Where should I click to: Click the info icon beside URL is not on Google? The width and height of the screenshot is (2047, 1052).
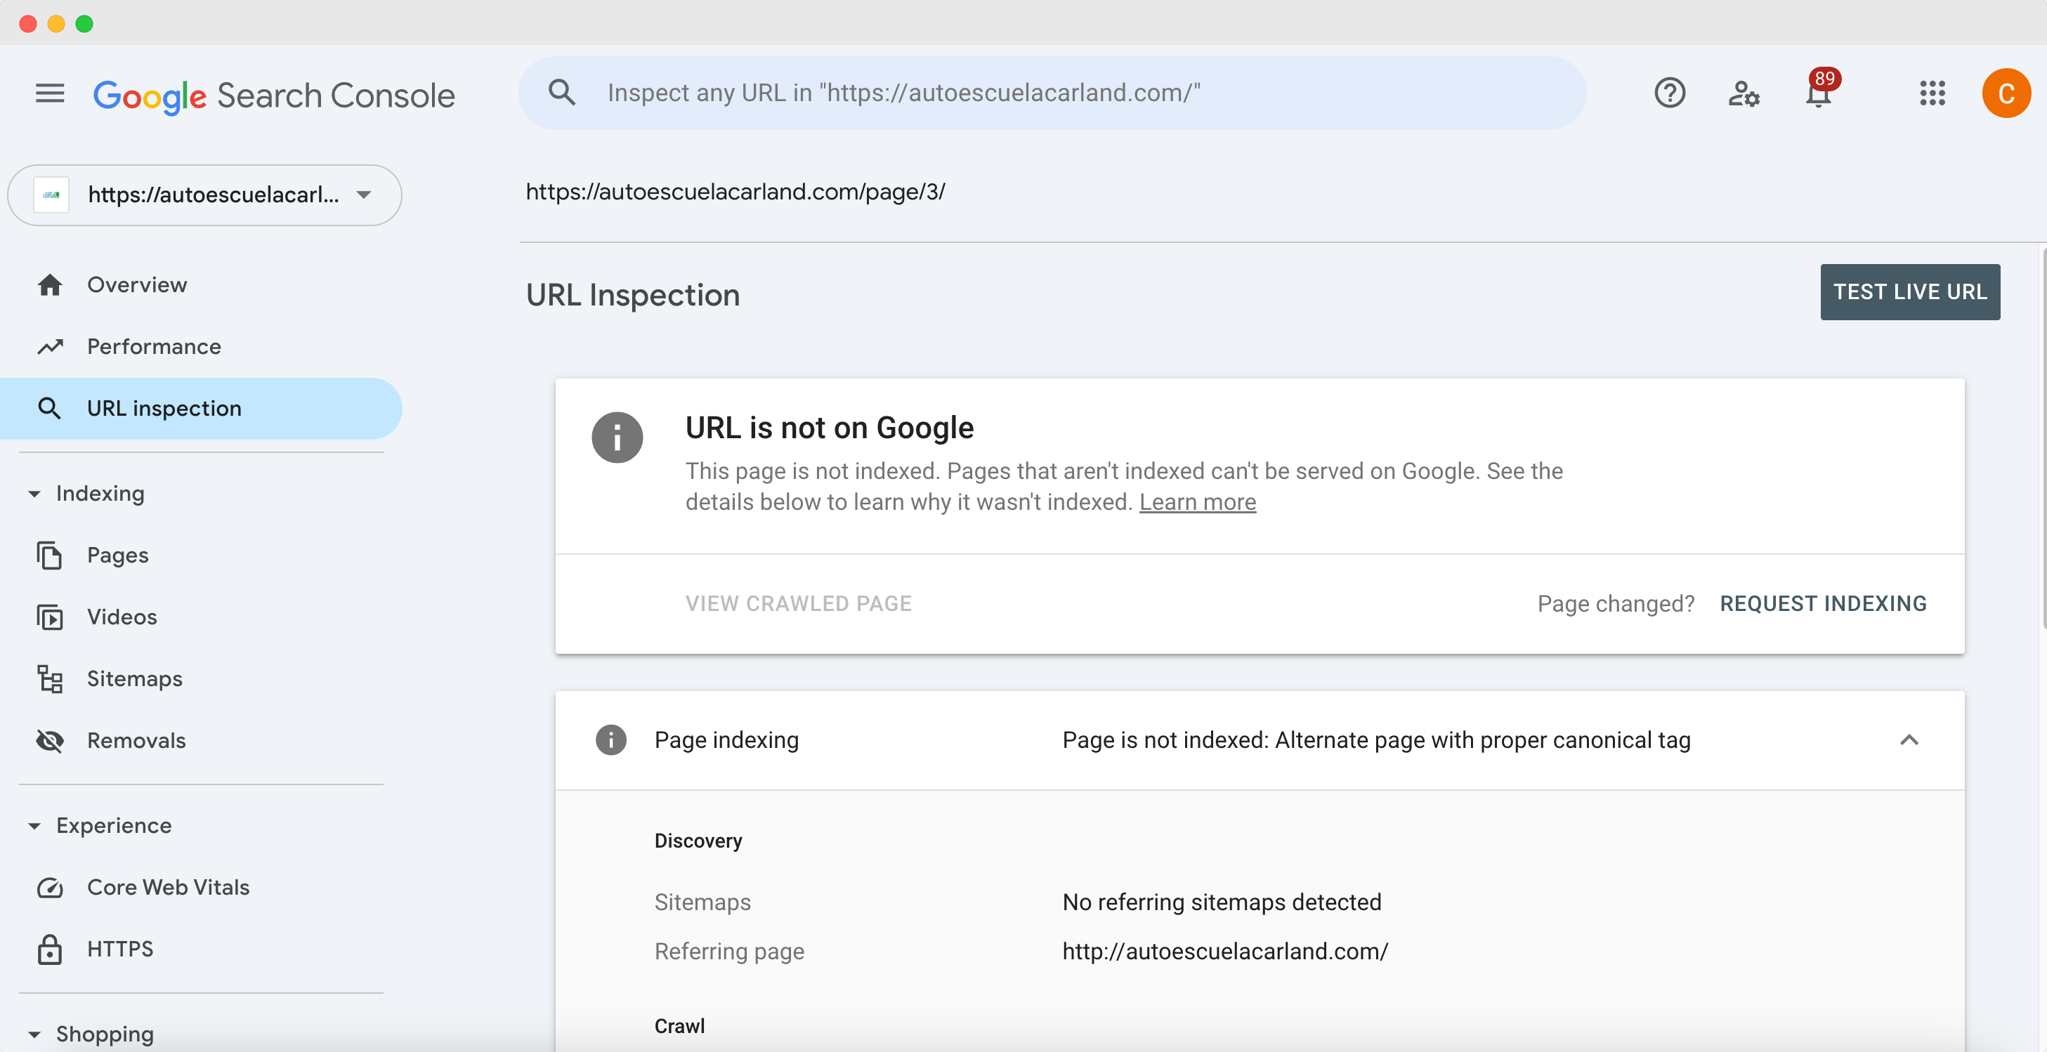[x=617, y=437]
